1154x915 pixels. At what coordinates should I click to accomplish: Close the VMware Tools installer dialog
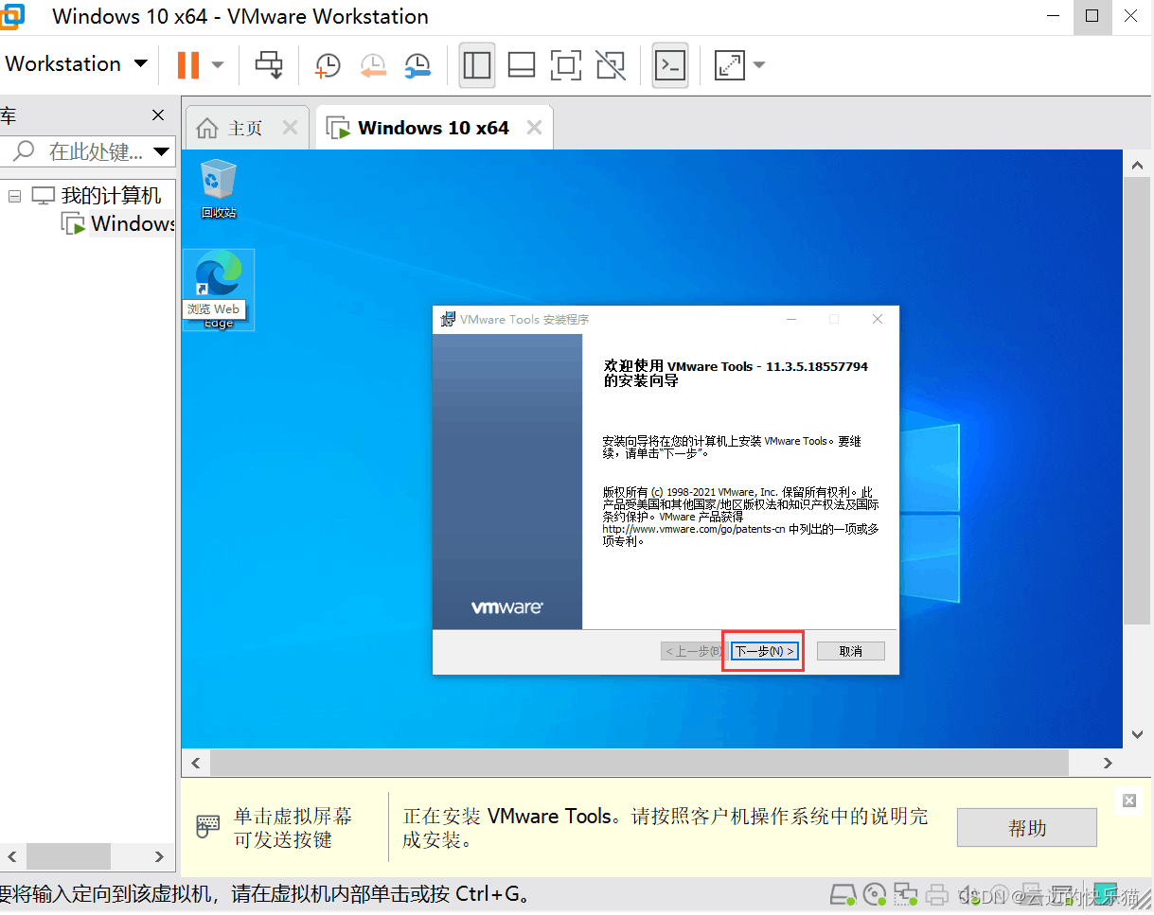coord(878,320)
